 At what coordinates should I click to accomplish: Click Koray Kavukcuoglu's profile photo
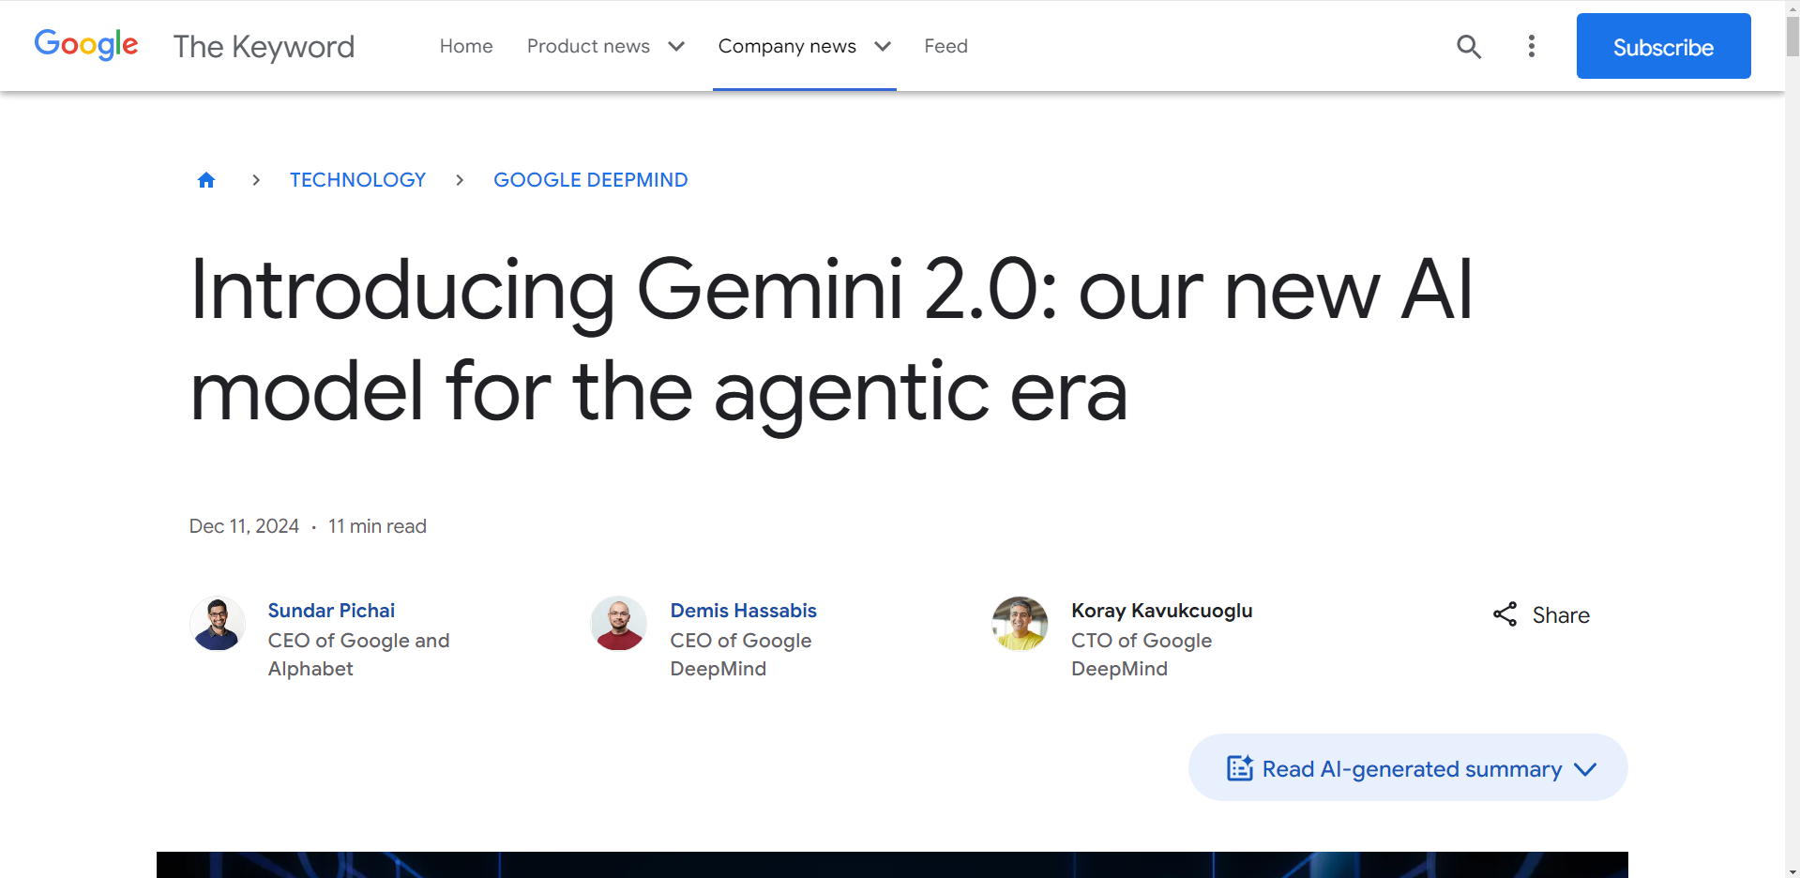[x=1020, y=624]
